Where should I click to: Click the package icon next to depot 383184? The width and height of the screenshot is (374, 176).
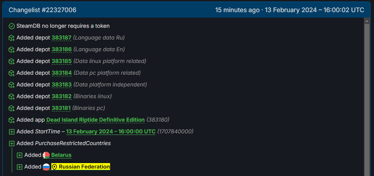12,73
